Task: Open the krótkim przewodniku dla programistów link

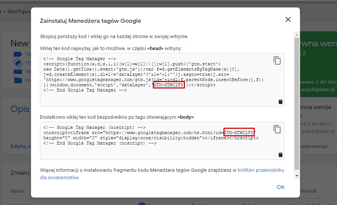Action: (x=260, y=170)
